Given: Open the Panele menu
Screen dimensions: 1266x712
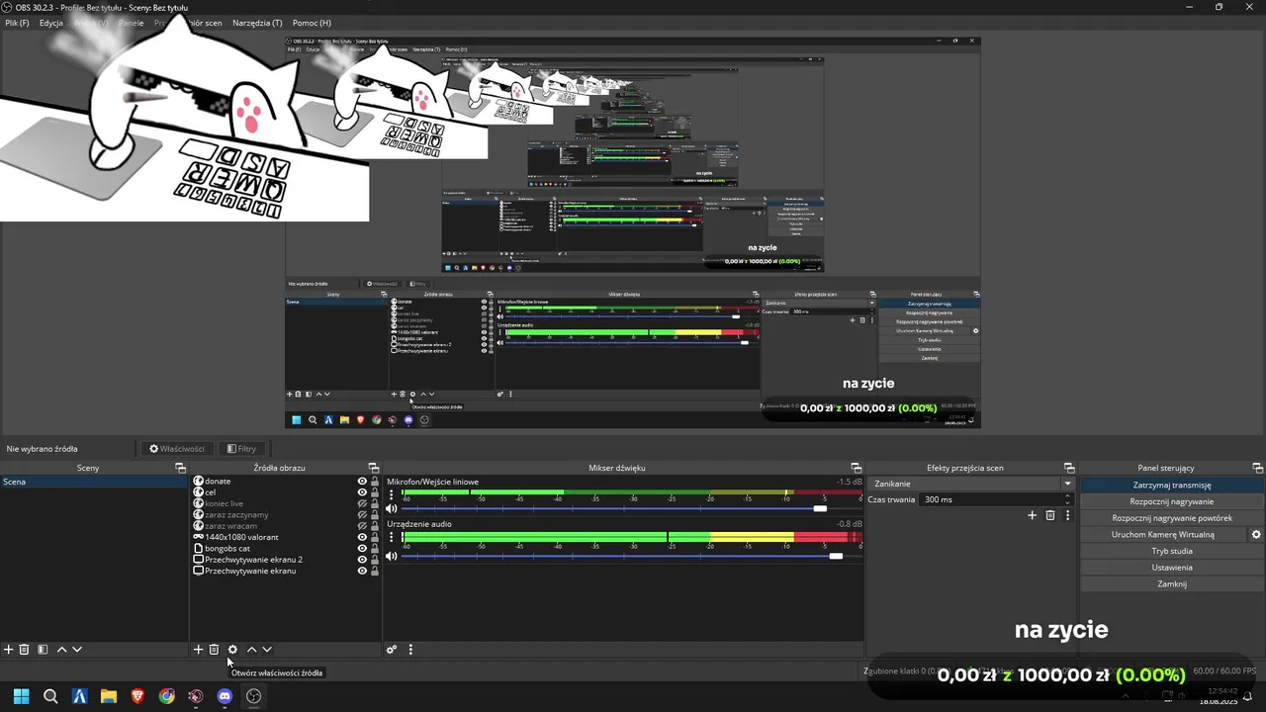Looking at the screenshot, I should point(131,23).
